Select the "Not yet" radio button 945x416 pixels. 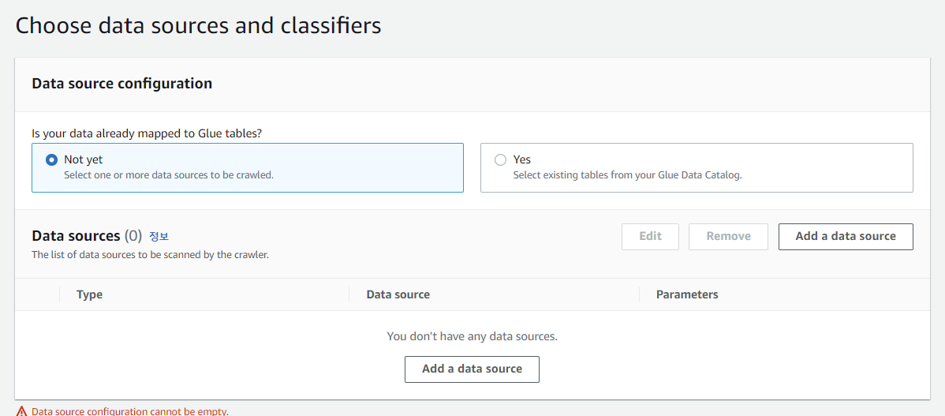52,159
